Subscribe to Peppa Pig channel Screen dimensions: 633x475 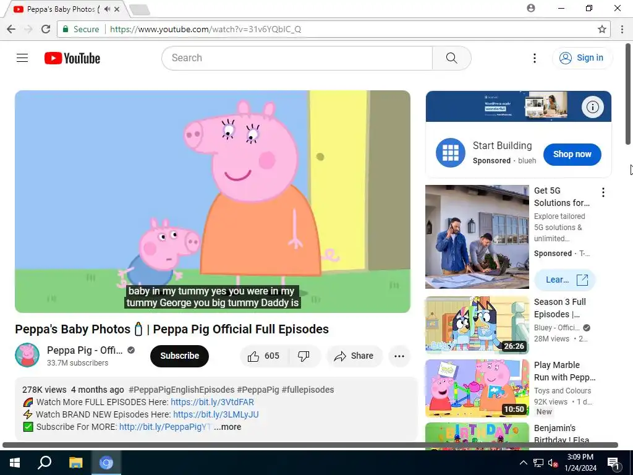[x=180, y=356]
